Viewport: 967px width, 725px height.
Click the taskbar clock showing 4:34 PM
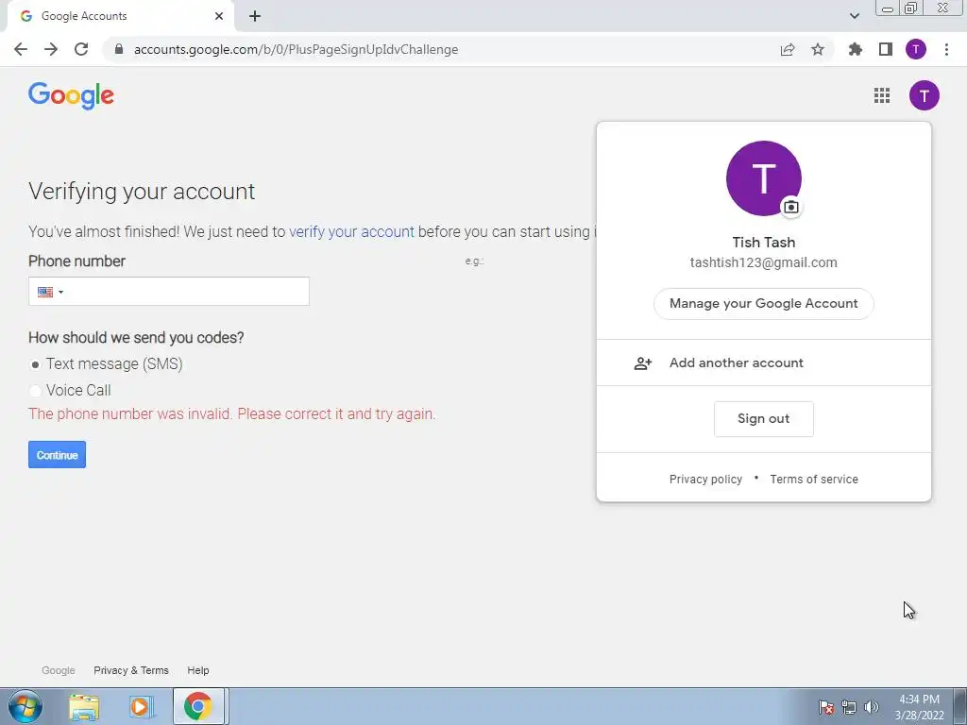919,707
